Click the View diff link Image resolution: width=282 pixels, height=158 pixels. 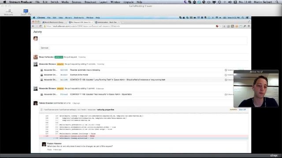click(242, 110)
